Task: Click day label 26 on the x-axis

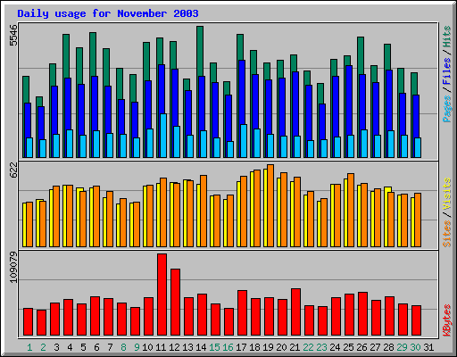Action: point(361,347)
